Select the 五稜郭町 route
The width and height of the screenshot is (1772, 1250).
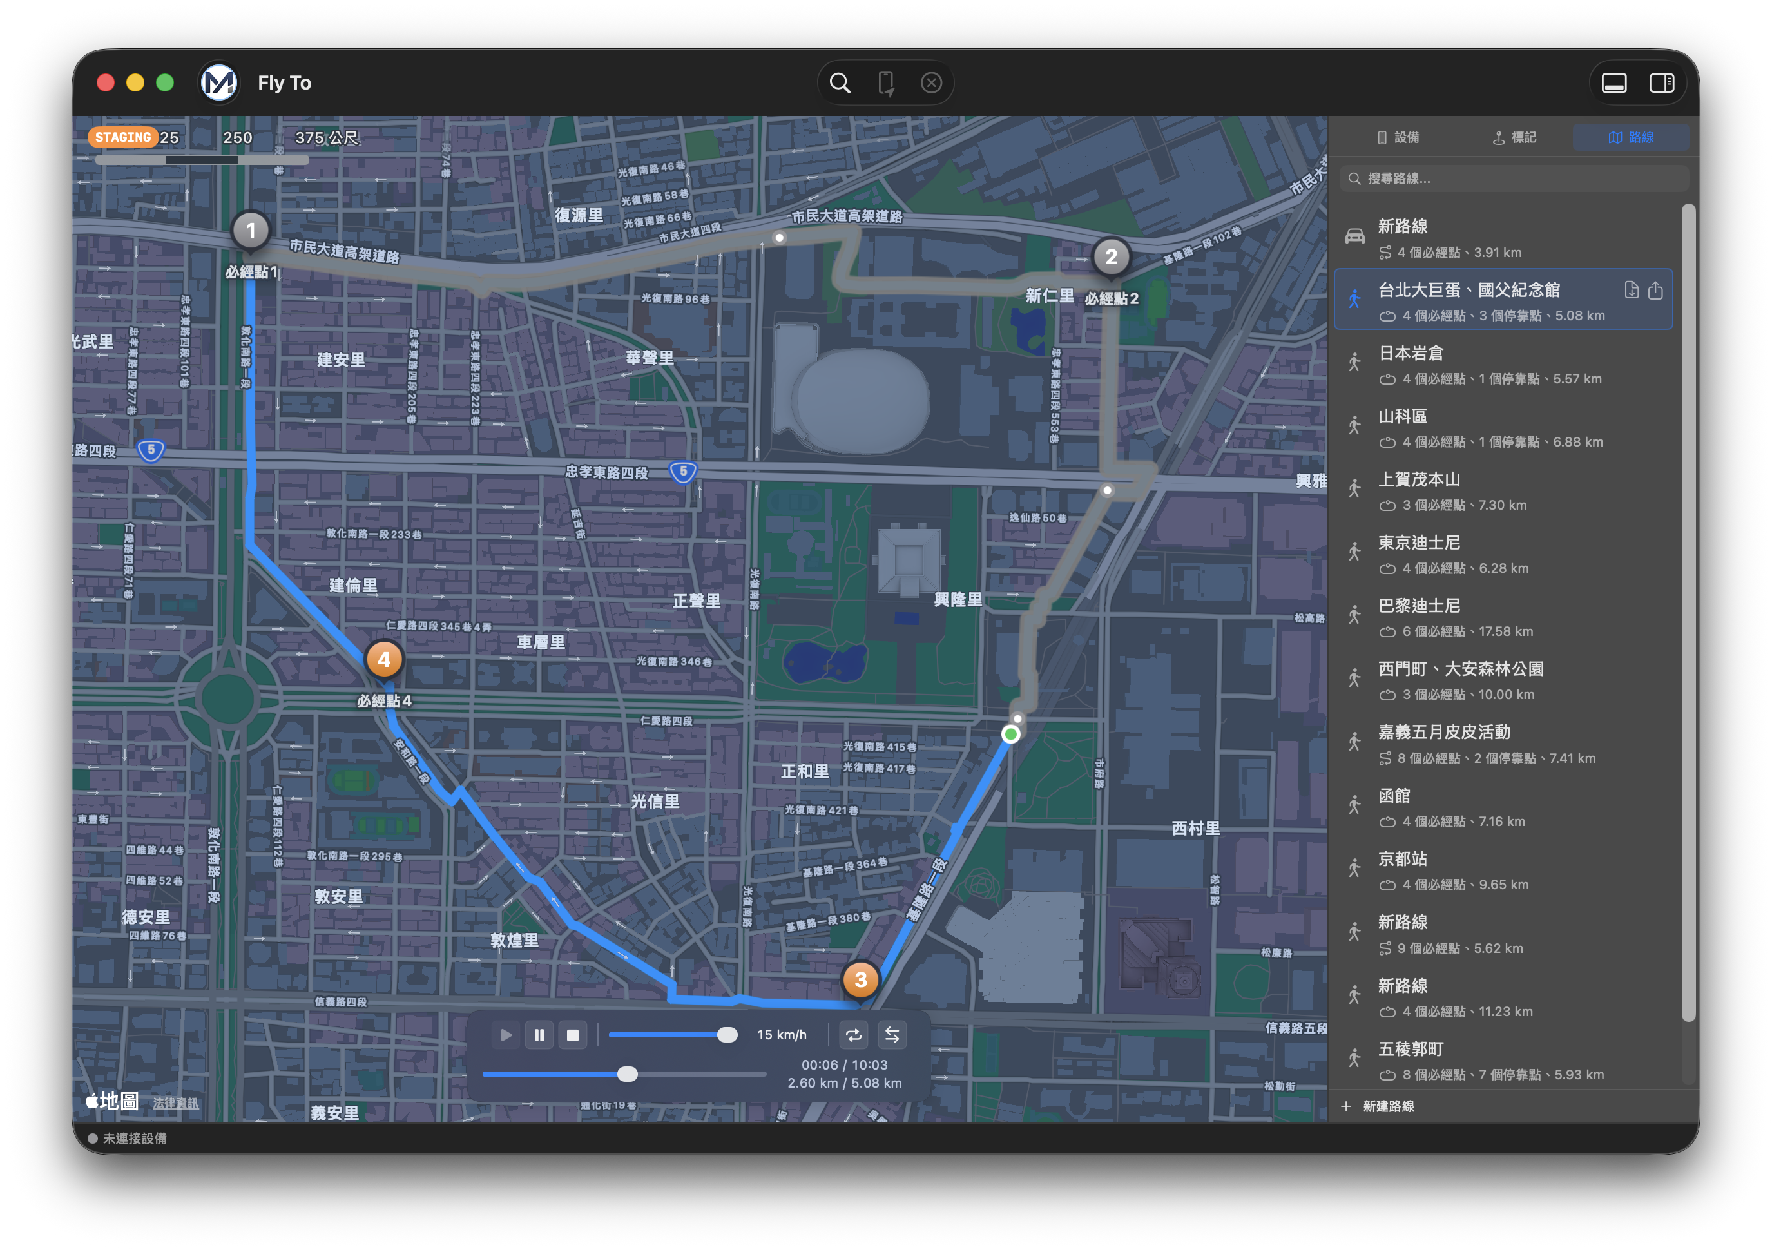tap(1503, 1060)
